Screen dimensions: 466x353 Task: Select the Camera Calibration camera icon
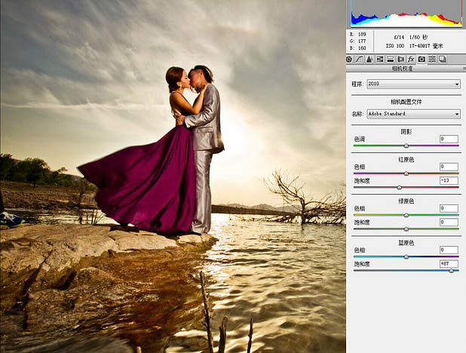point(422,59)
